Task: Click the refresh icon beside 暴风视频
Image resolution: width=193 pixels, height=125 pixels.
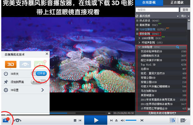Action: pos(137,16)
